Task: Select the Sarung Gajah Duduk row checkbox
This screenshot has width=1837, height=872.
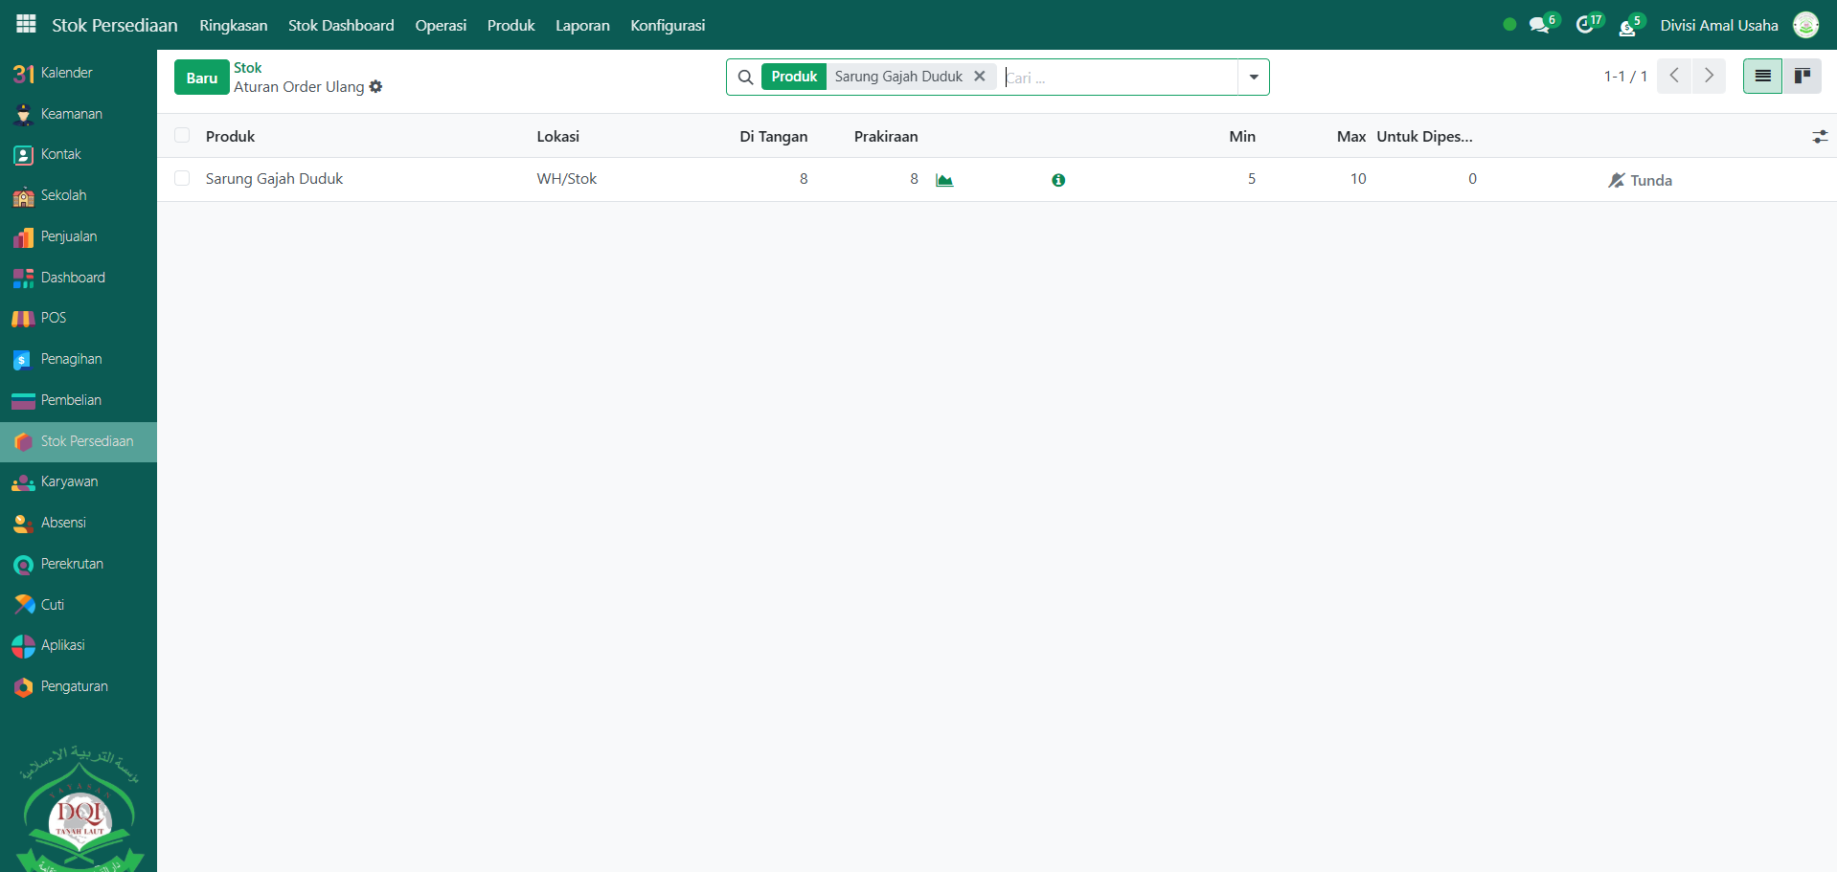Action: click(182, 179)
